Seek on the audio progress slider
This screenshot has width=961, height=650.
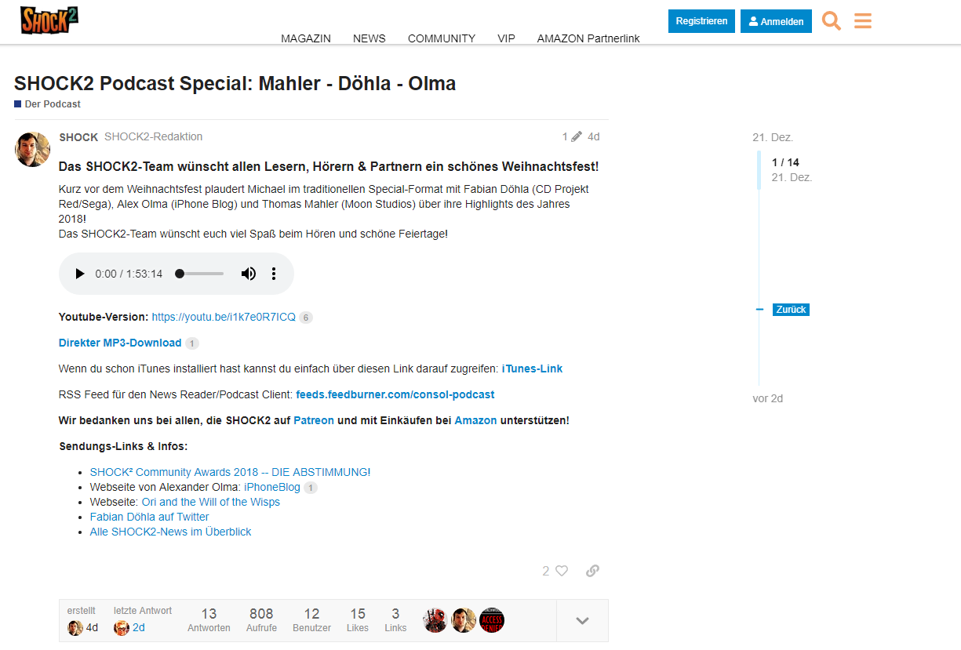[201, 274]
